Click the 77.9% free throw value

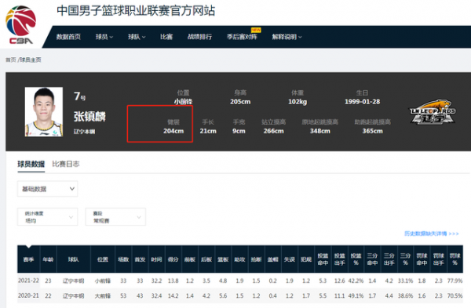click(455, 281)
